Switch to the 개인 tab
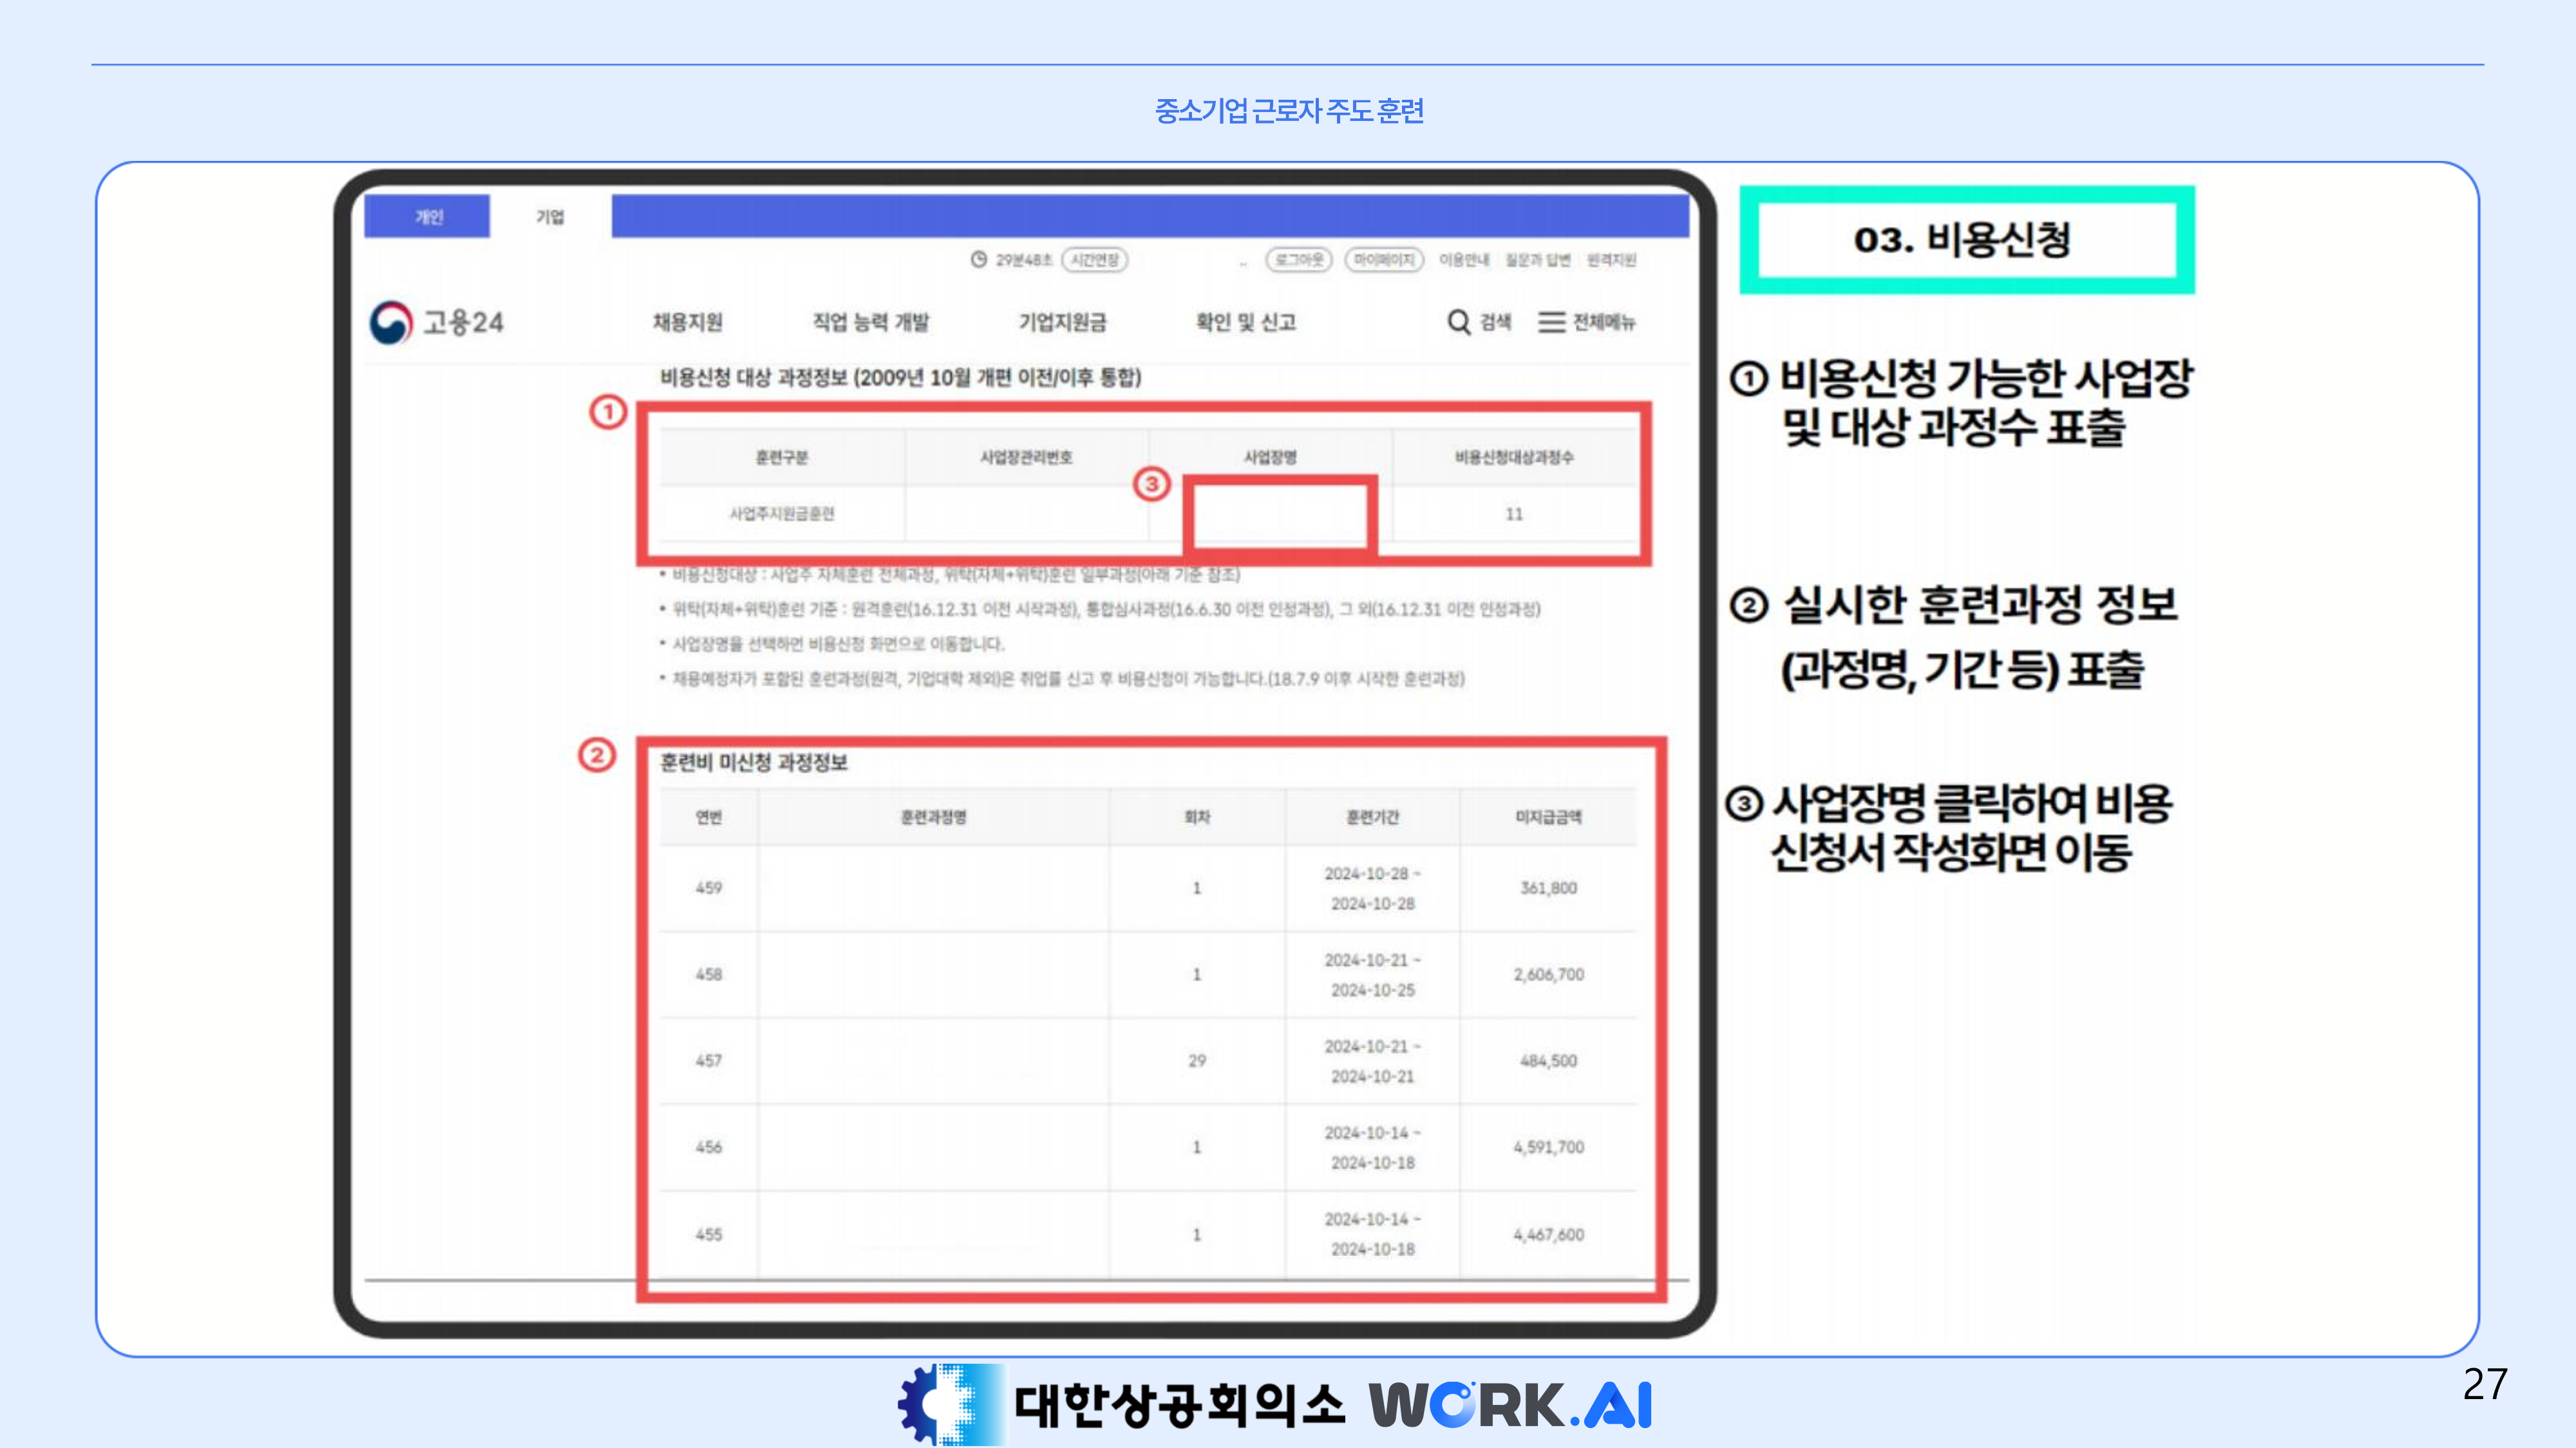 click(428, 217)
